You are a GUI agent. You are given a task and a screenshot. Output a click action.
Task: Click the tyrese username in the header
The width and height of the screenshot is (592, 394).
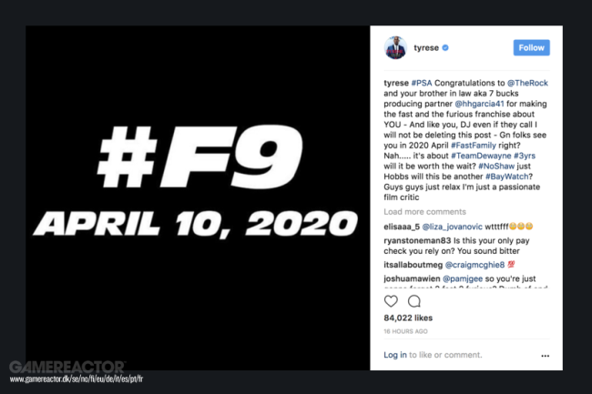(x=426, y=48)
